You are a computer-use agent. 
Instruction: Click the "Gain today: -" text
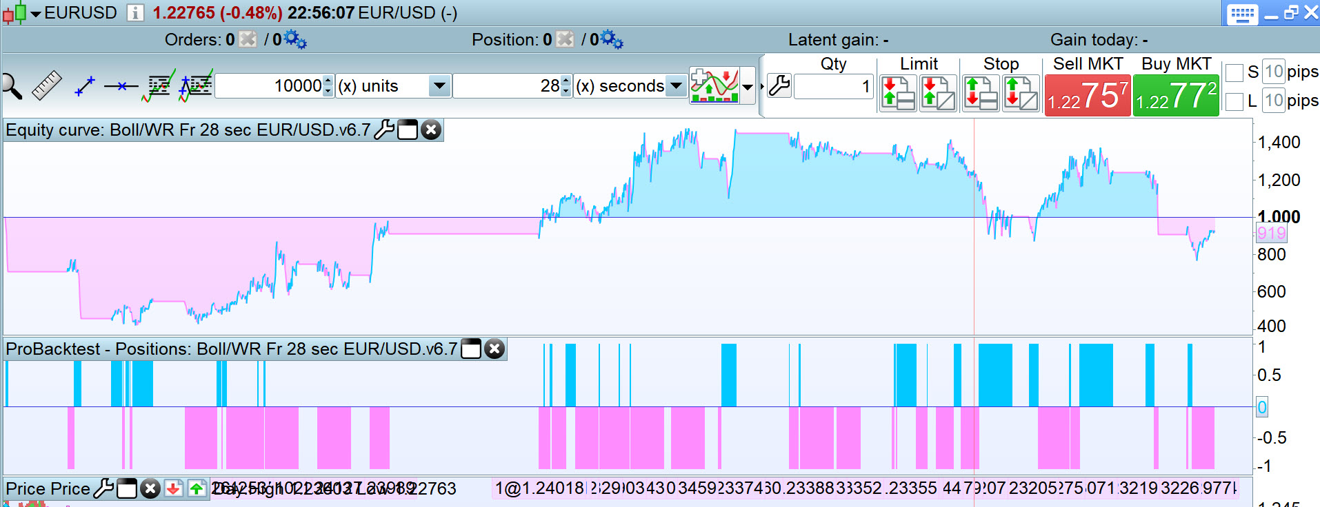(1099, 40)
